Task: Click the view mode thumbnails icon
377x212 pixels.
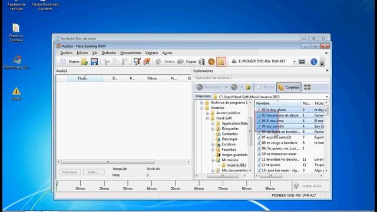Action: click(307, 87)
